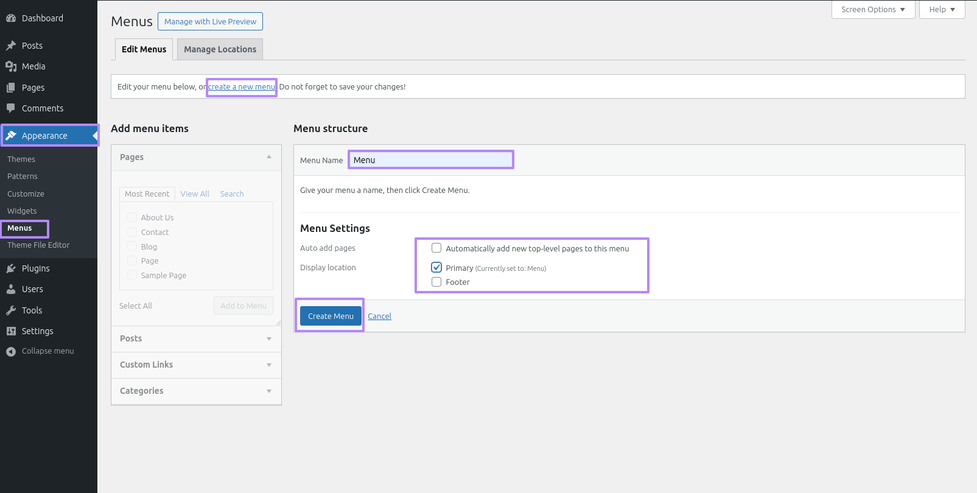Click the Dashboard gauge icon in sidebar
This screenshot has width=977, height=493.
[11, 18]
